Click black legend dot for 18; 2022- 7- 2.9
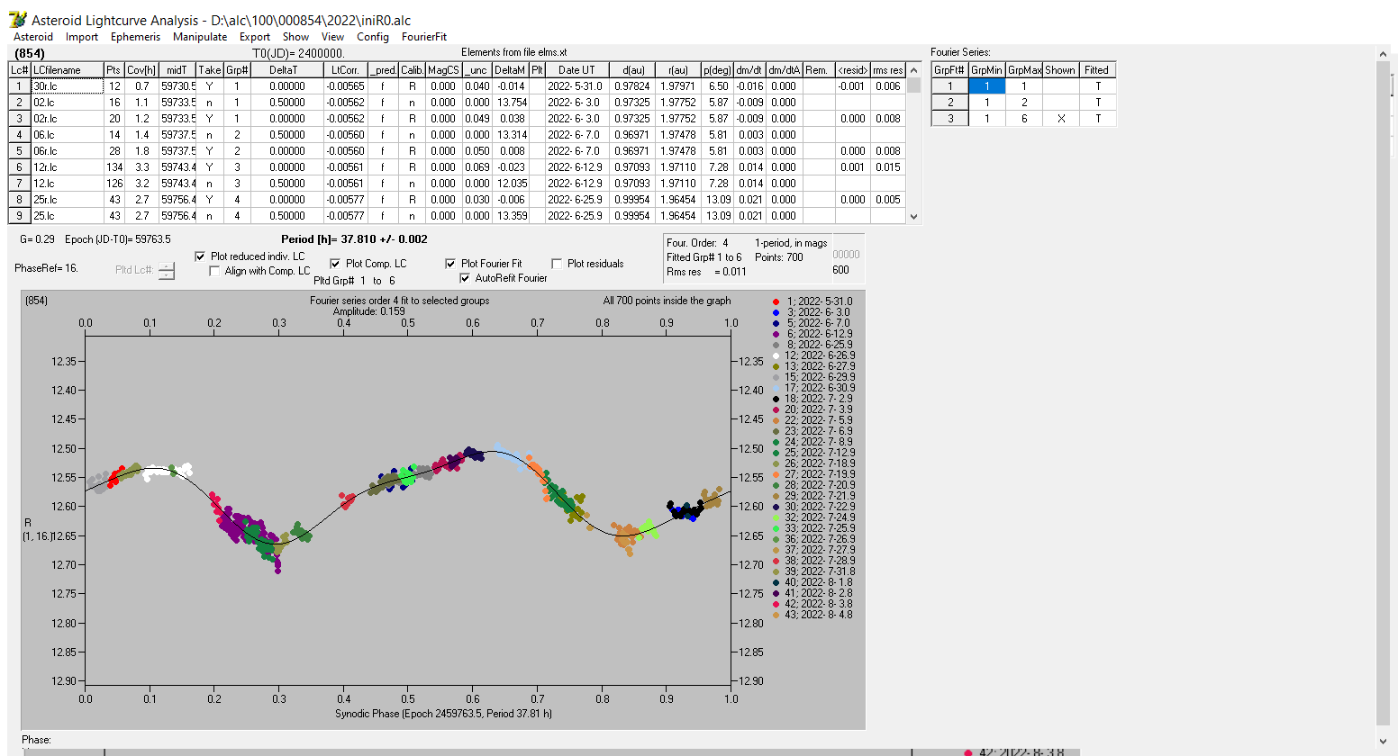 pyautogui.click(x=776, y=399)
